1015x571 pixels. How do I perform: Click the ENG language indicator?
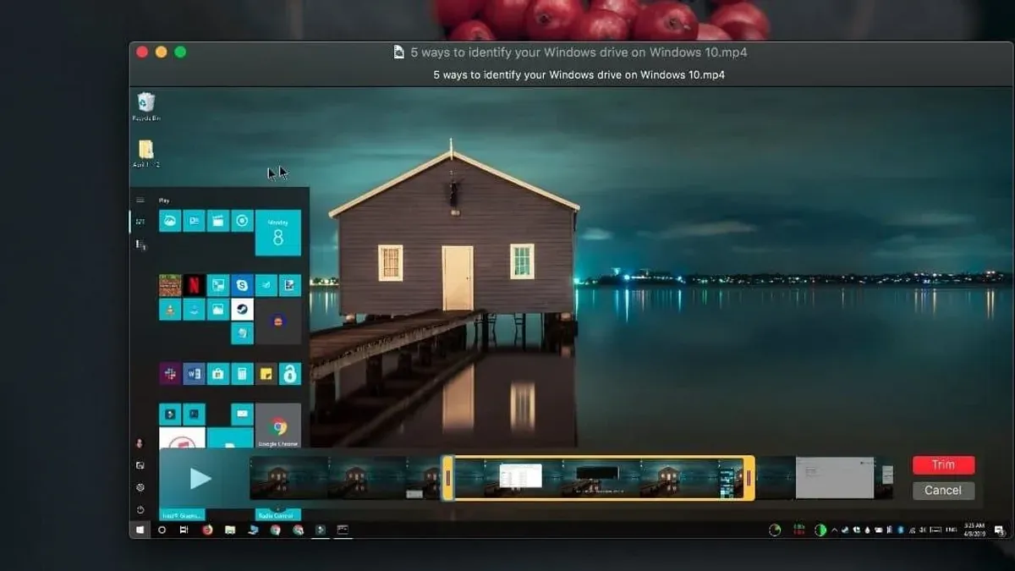click(950, 530)
